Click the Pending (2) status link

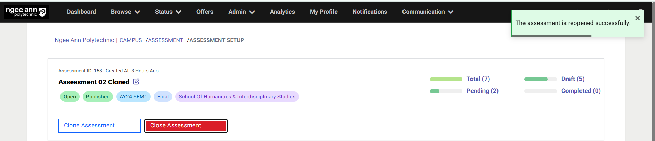(x=482, y=91)
